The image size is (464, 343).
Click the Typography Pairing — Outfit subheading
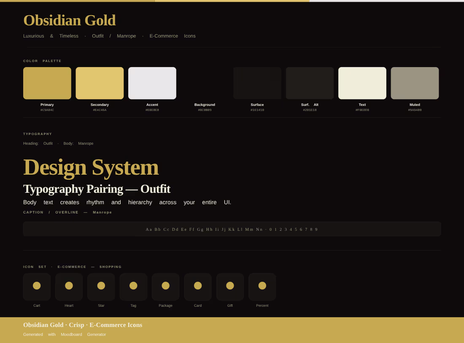coord(97,189)
